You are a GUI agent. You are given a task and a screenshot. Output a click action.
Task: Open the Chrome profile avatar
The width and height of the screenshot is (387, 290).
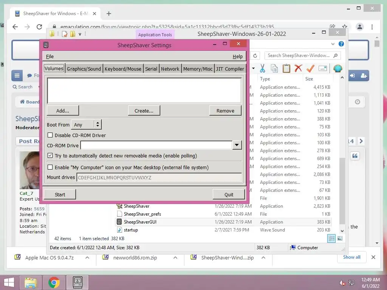click(360, 27)
